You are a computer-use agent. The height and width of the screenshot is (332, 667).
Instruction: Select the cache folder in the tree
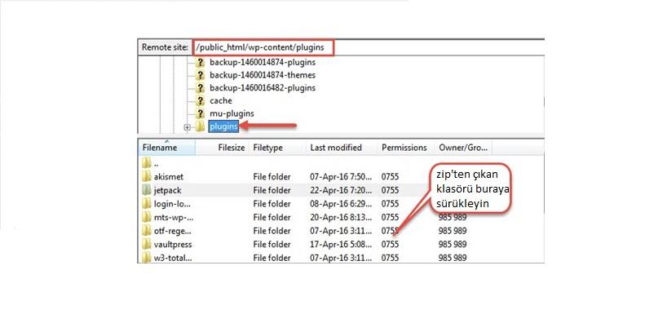(x=221, y=101)
